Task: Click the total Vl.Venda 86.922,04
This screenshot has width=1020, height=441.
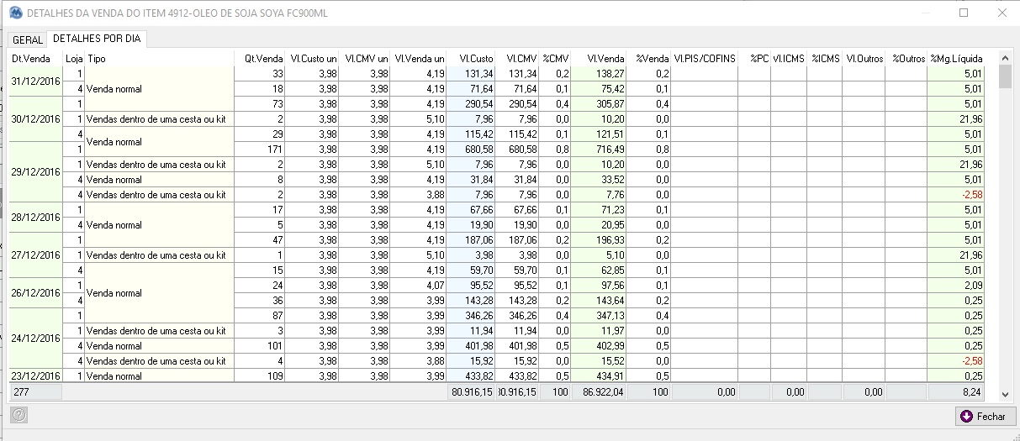Action: [x=599, y=391]
